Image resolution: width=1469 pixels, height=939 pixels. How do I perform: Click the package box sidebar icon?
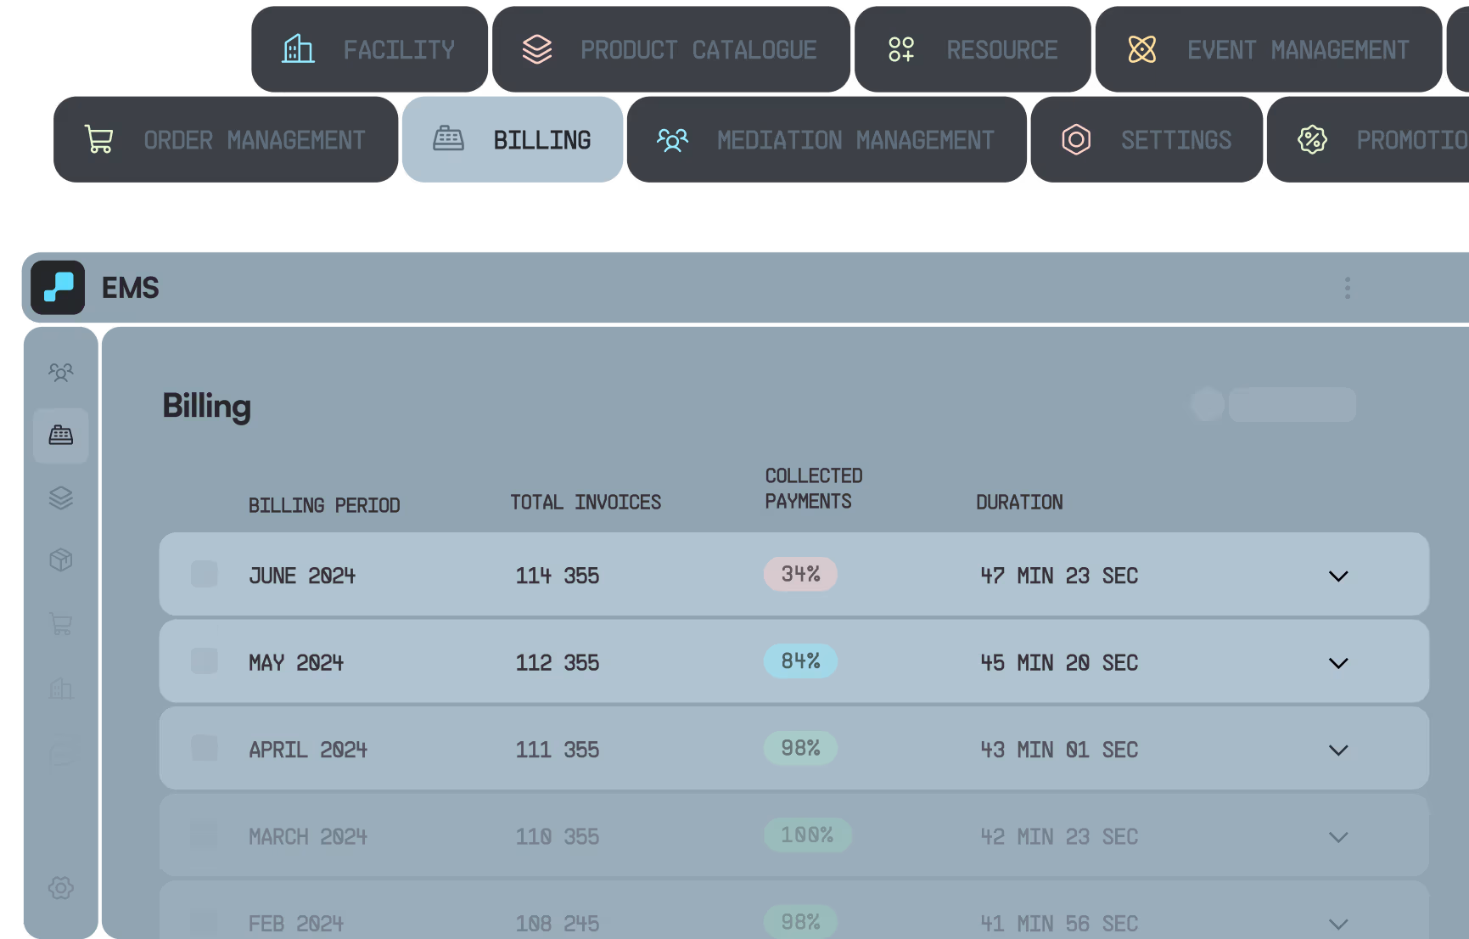point(61,560)
